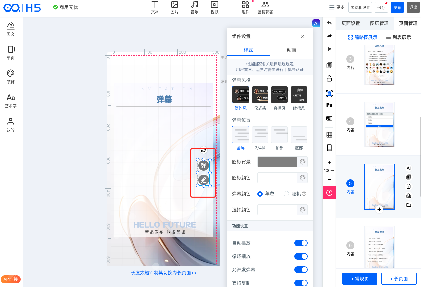Insert a text element from the top toolbar
The image size is (421, 287).
click(x=155, y=8)
